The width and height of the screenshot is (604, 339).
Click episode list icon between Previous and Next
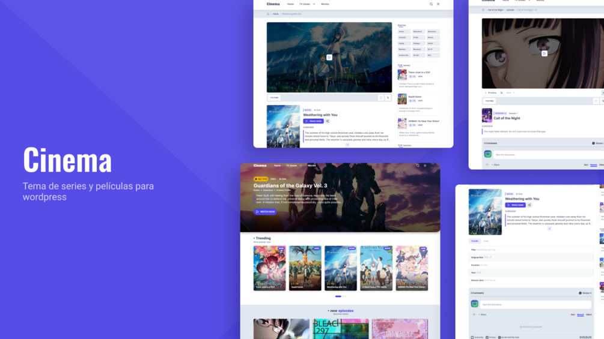pyautogui.click(x=502, y=92)
